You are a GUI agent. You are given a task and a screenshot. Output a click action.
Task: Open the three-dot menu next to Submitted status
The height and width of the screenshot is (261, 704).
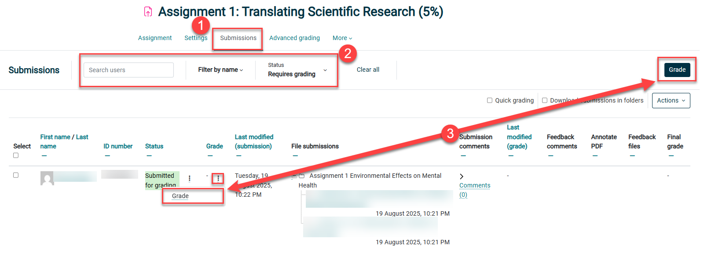pyautogui.click(x=189, y=178)
